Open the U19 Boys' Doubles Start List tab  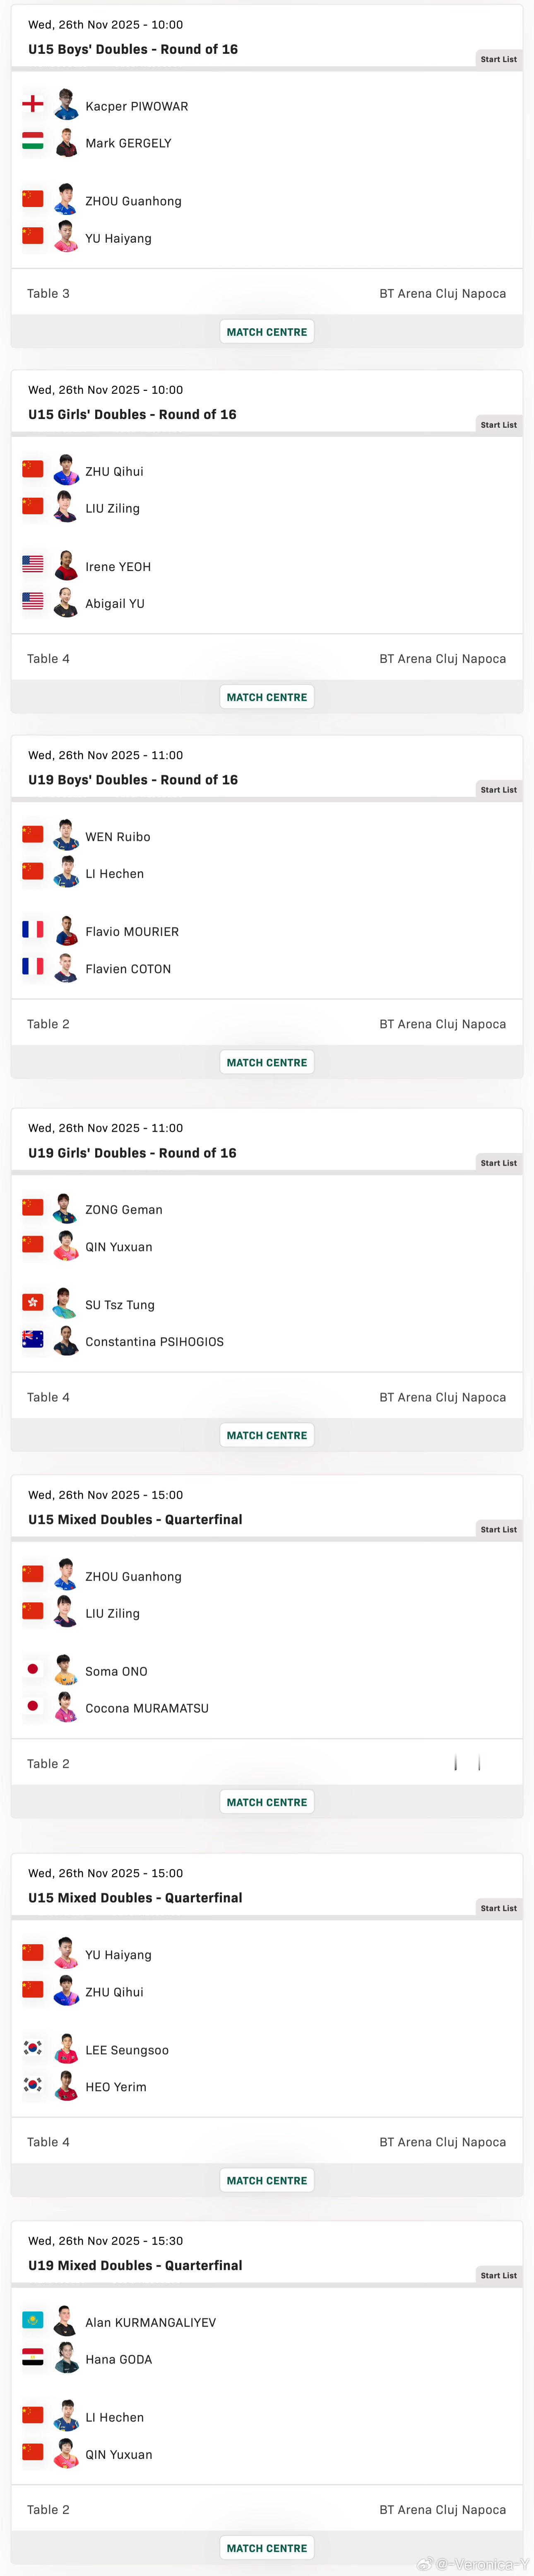pos(498,790)
